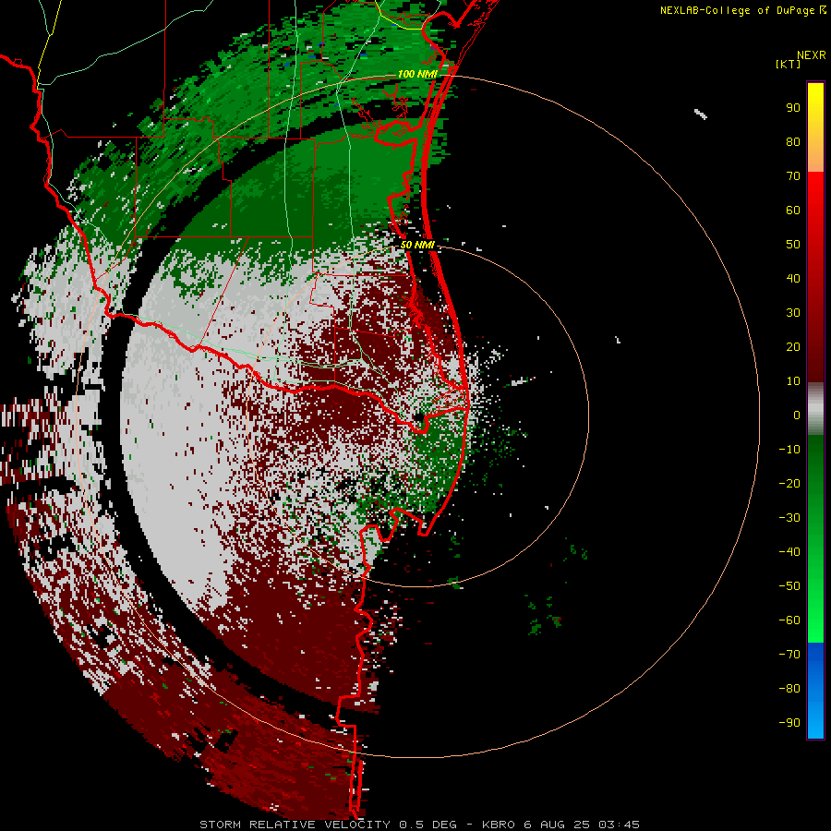Viewport: 831px width, 831px height.
Task: Click the -40 value on the velocity scale
Action: coord(789,552)
